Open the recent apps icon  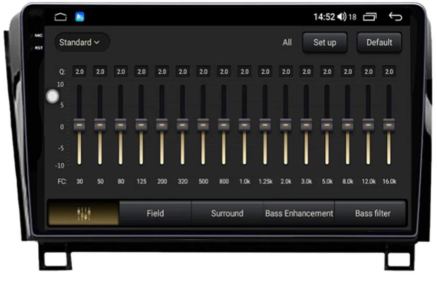[x=369, y=17]
